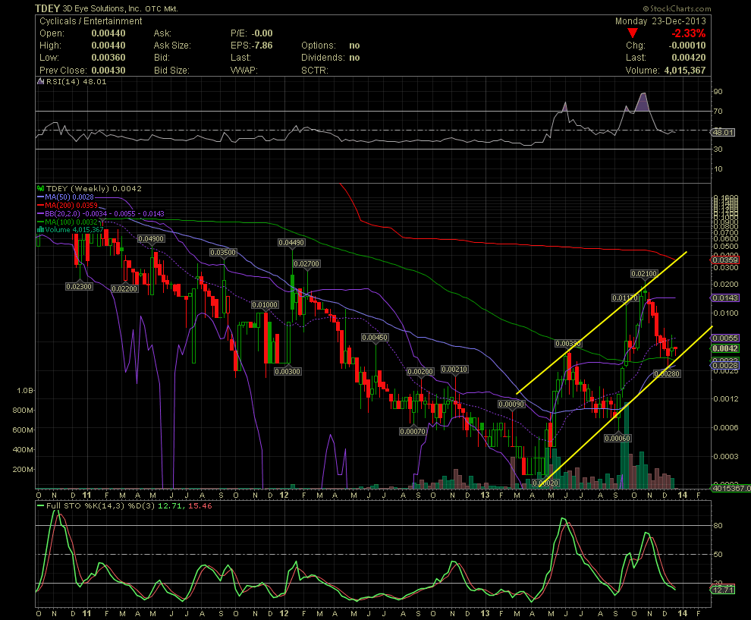
Task: Click the 0.00070 price low label
Action: tap(413, 432)
